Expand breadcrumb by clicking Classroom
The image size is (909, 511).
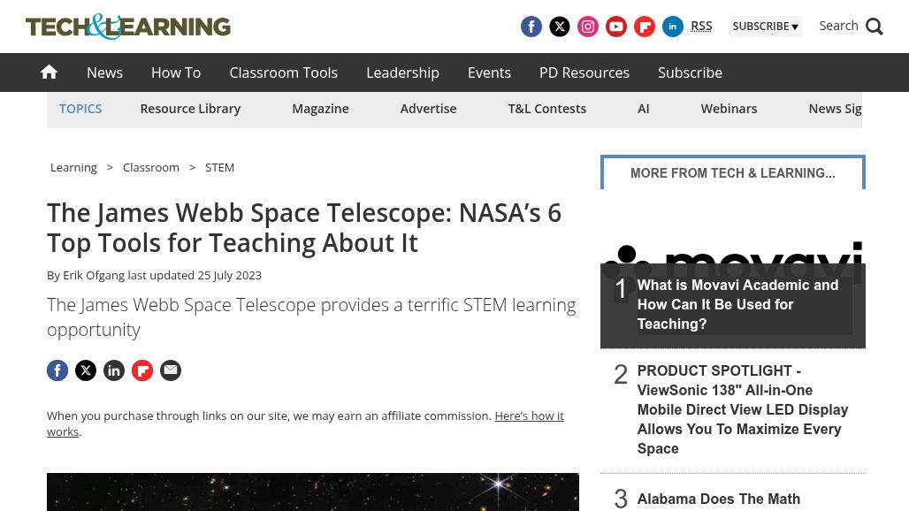pos(150,167)
